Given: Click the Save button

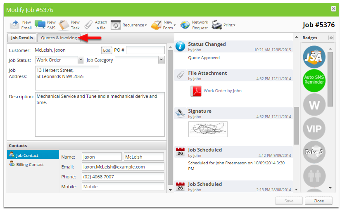Looking at the screenshot, I should coord(289,201).
